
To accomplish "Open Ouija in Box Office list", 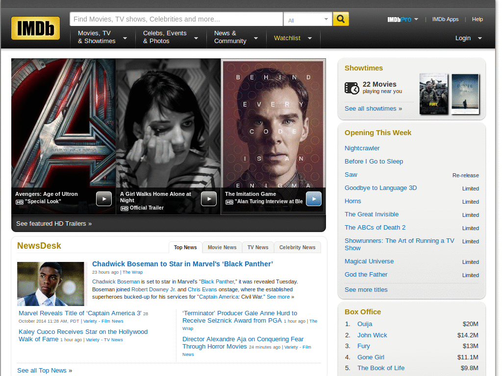I will [x=365, y=324].
